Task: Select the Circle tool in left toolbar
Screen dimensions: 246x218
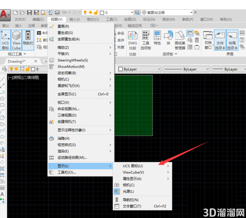Action: [2, 118]
